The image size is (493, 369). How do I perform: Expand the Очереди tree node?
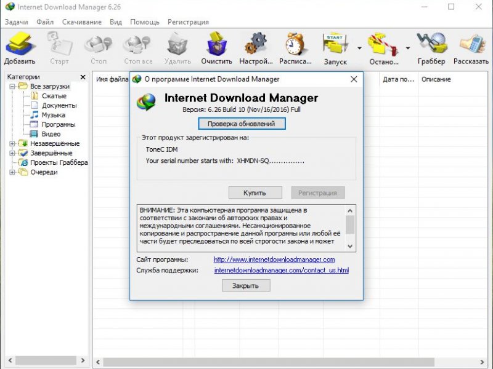12,172
